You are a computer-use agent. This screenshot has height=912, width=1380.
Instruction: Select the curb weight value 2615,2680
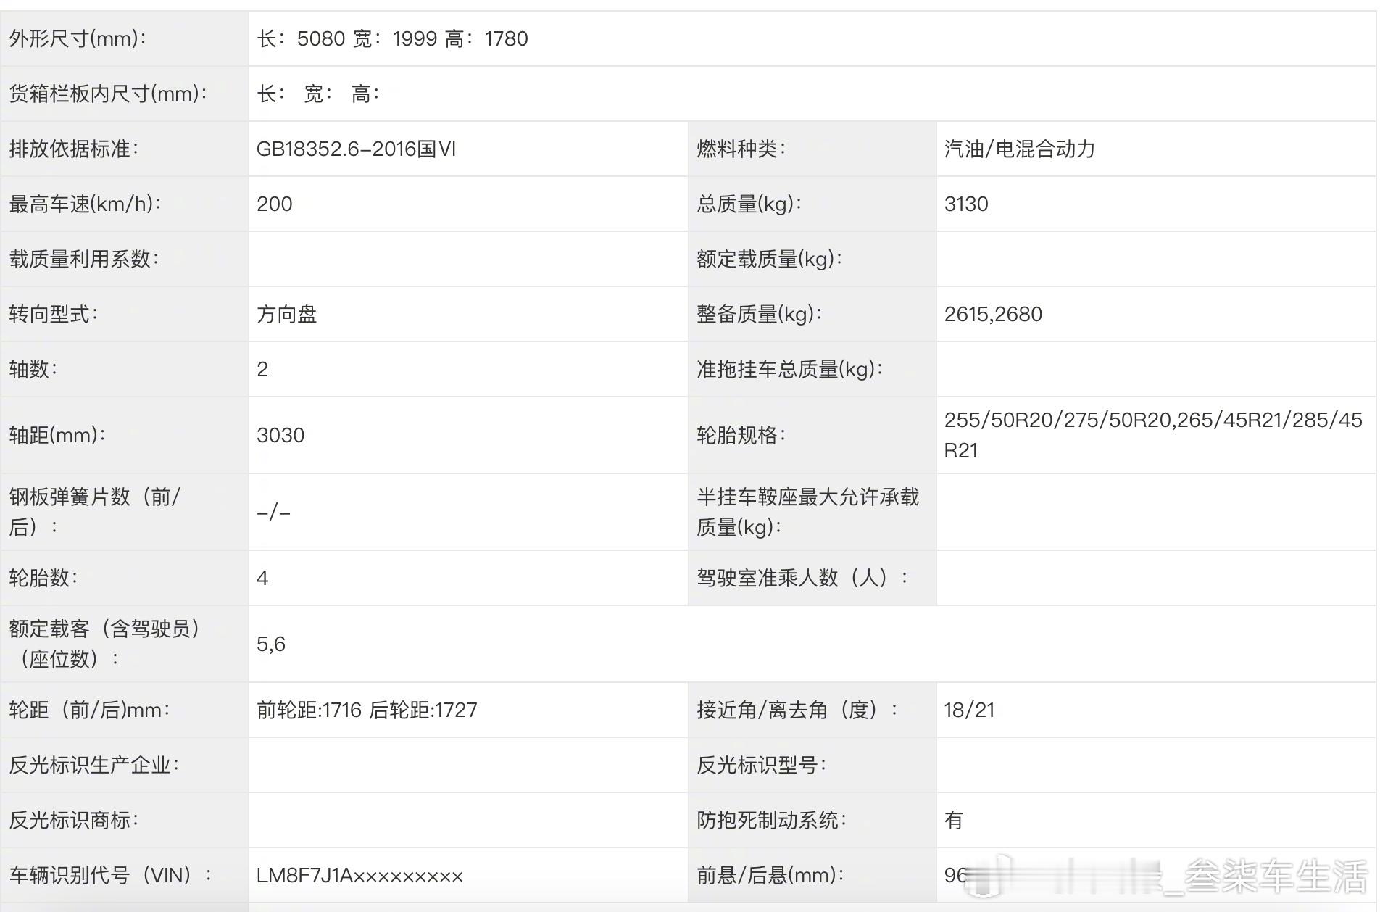click(x=993, y=314)
